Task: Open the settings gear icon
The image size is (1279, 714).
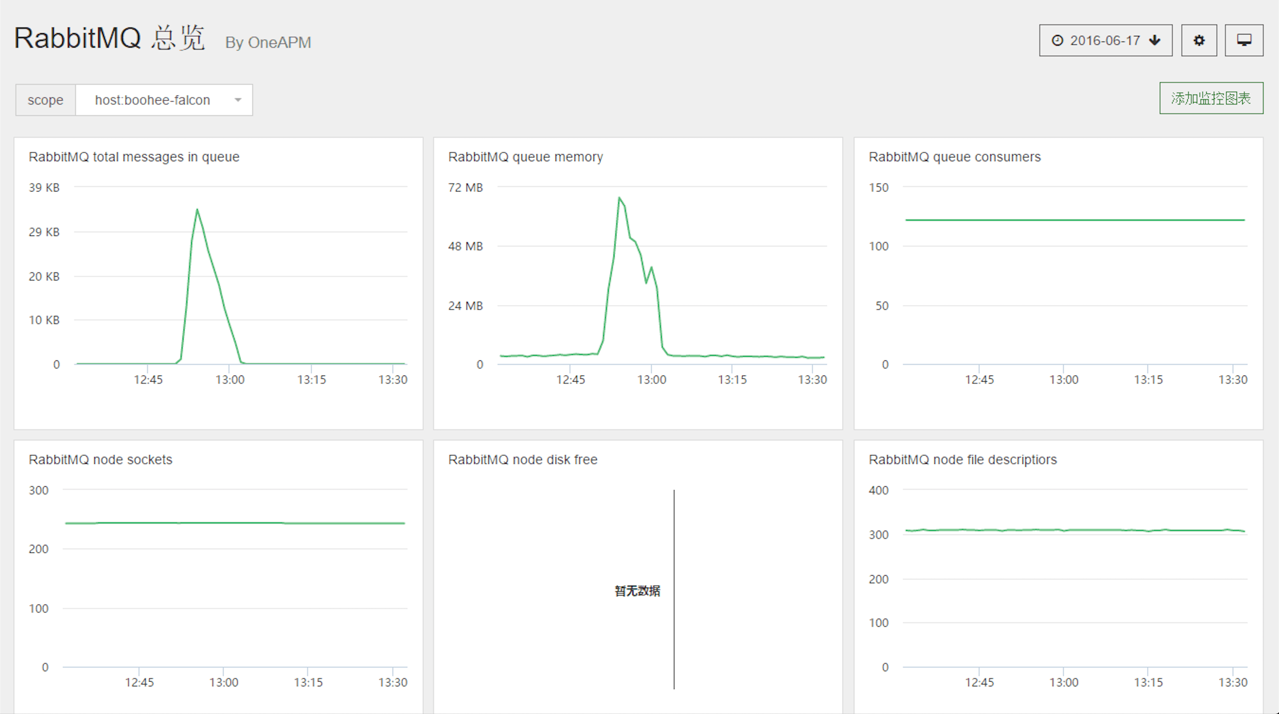Action: coord(1199,40)
